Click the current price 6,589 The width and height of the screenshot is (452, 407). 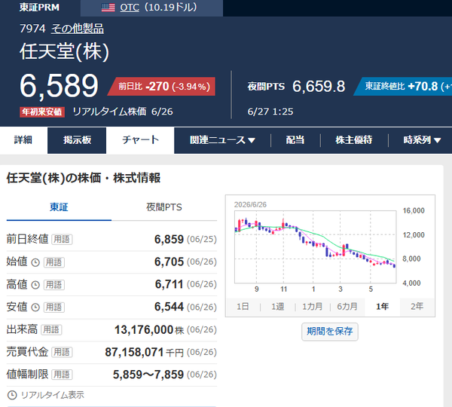(x=59, y=85)
